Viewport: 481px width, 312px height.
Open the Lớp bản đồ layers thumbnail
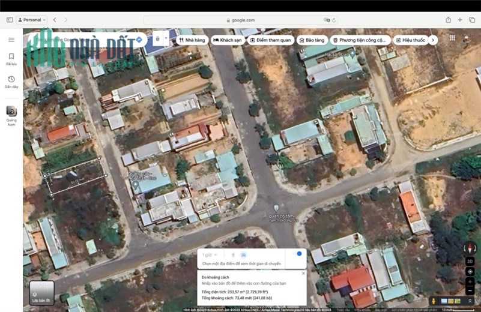pyautogui.click(x=41, y=293)
